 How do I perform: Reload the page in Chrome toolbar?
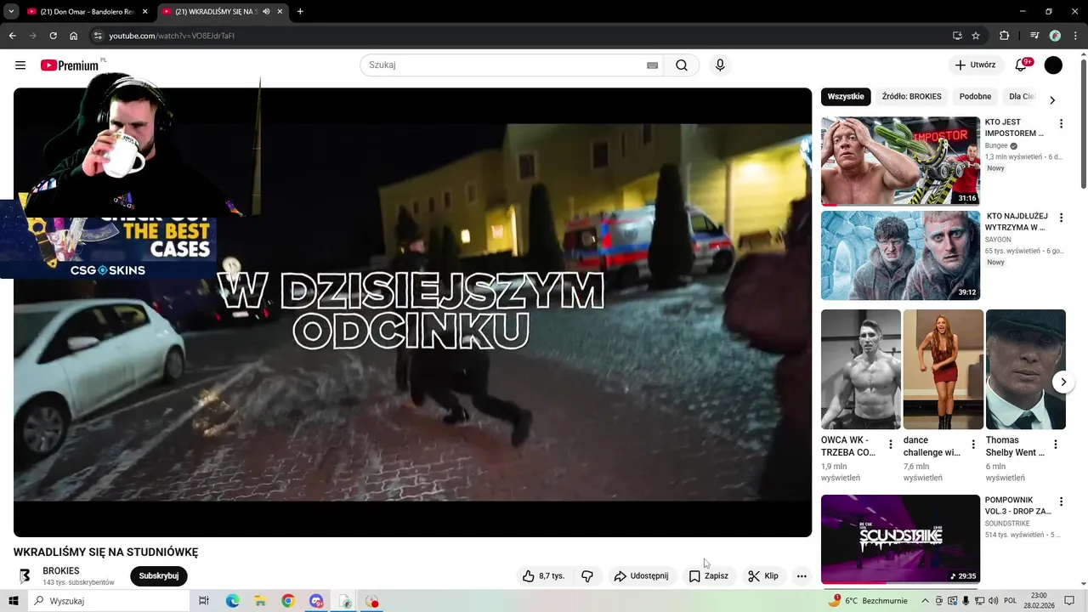[x=53, y=36]
